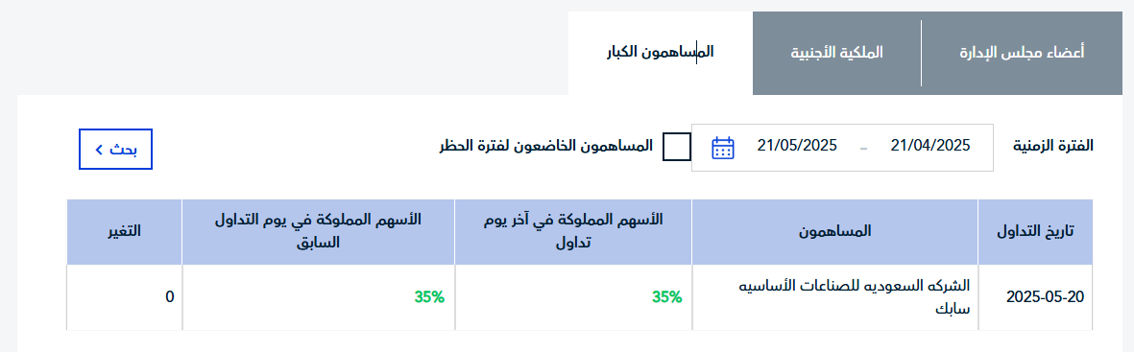Tick the المساهمون الخاضعون لفترة الحظر checkbox
This screenshot has height=352, width=1134.
click(677, 147)
